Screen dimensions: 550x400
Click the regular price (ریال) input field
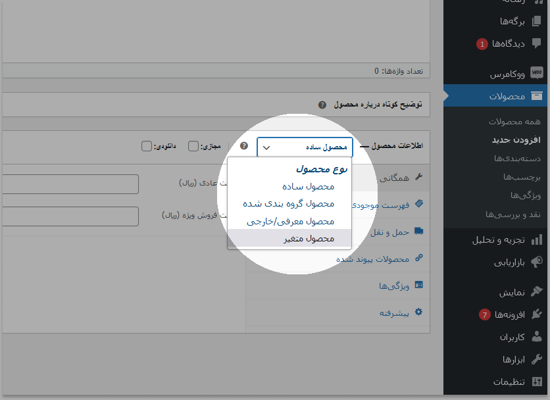(69, 184)
